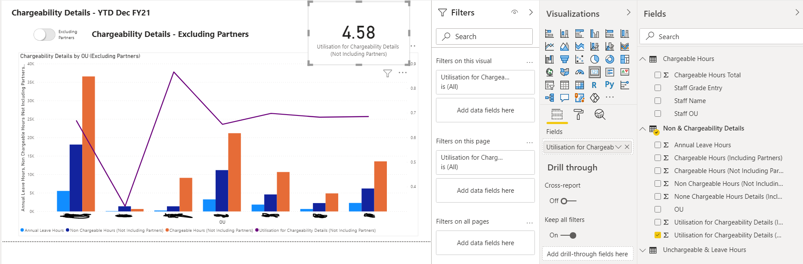Check the Chargeable Hours Total field
Screen dimensions: 803x264
658,75
